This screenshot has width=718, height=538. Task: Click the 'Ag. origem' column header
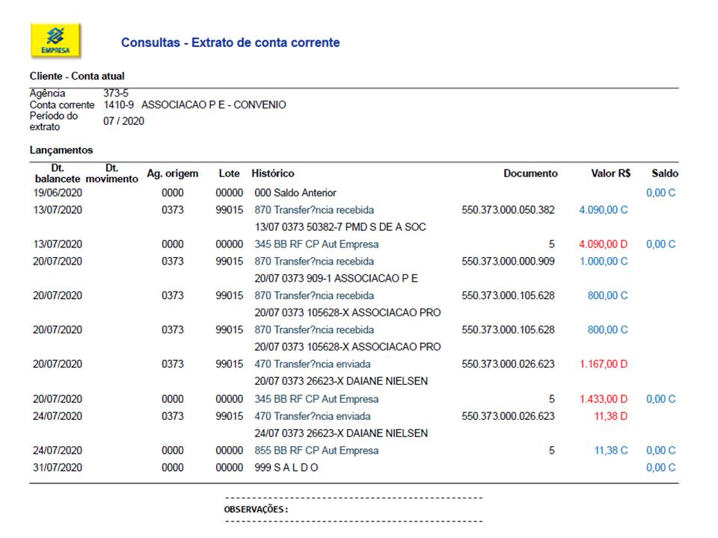pos(173,173)
